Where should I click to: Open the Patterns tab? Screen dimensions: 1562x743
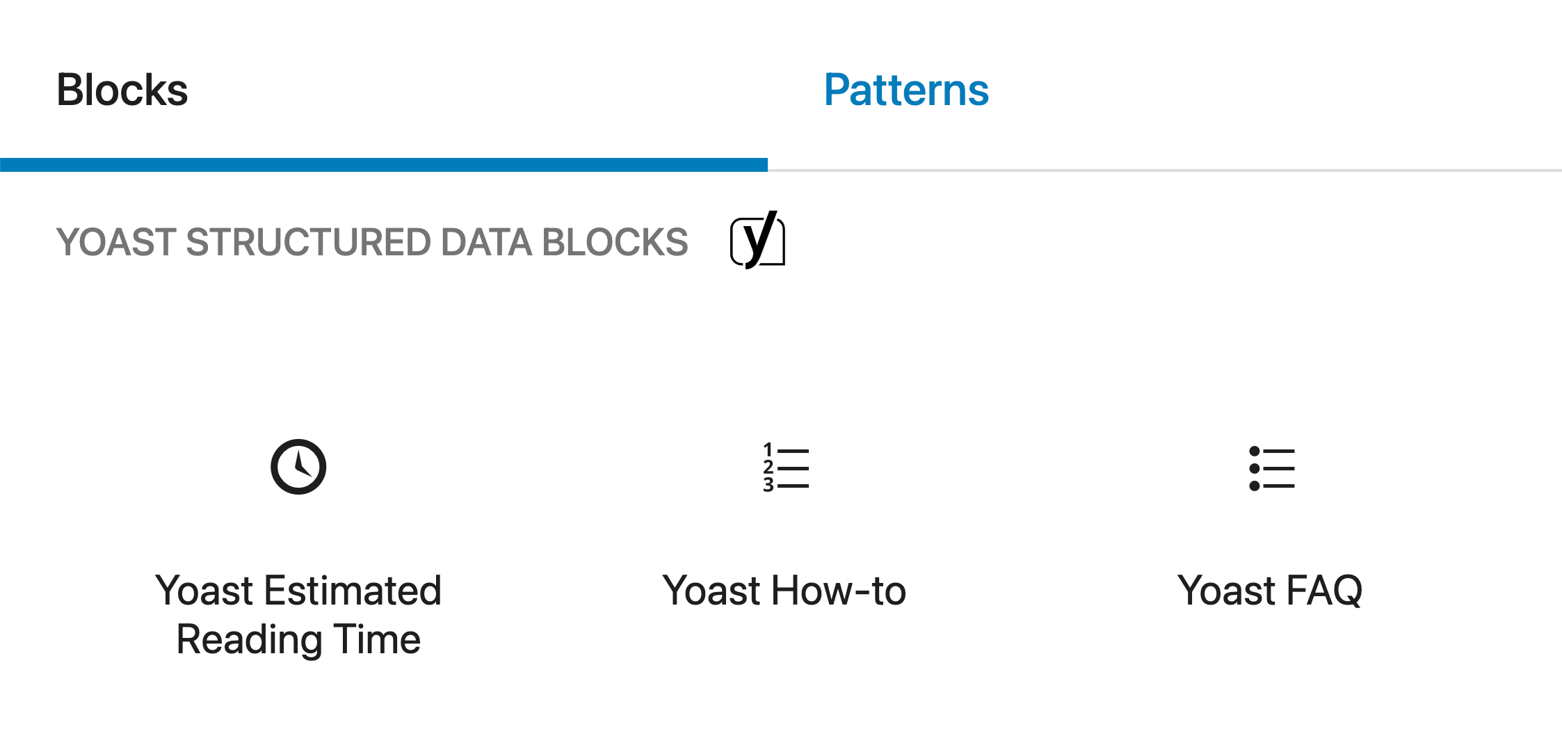[x=905, y=90]
